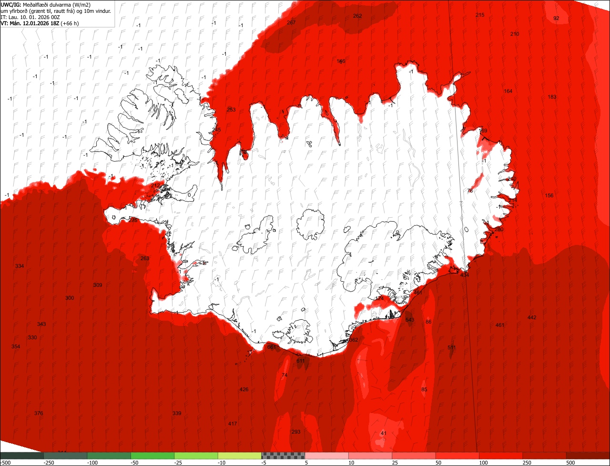Screen dimensions: 610x466
Task: Click the map value 334
Action: coord(20,266)
